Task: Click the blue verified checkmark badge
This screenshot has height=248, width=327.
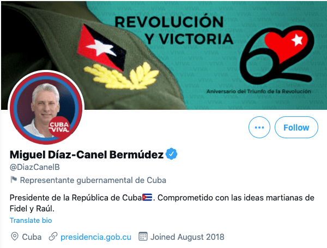Action: click(x=172, y=154)
